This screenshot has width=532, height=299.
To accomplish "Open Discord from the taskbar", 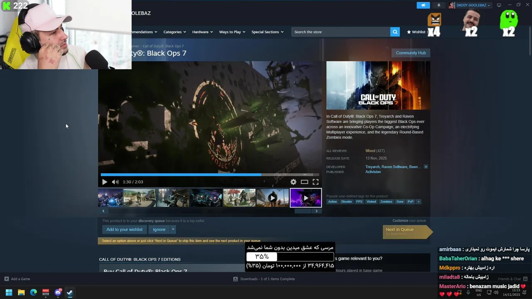I will [x=58, y=292].
